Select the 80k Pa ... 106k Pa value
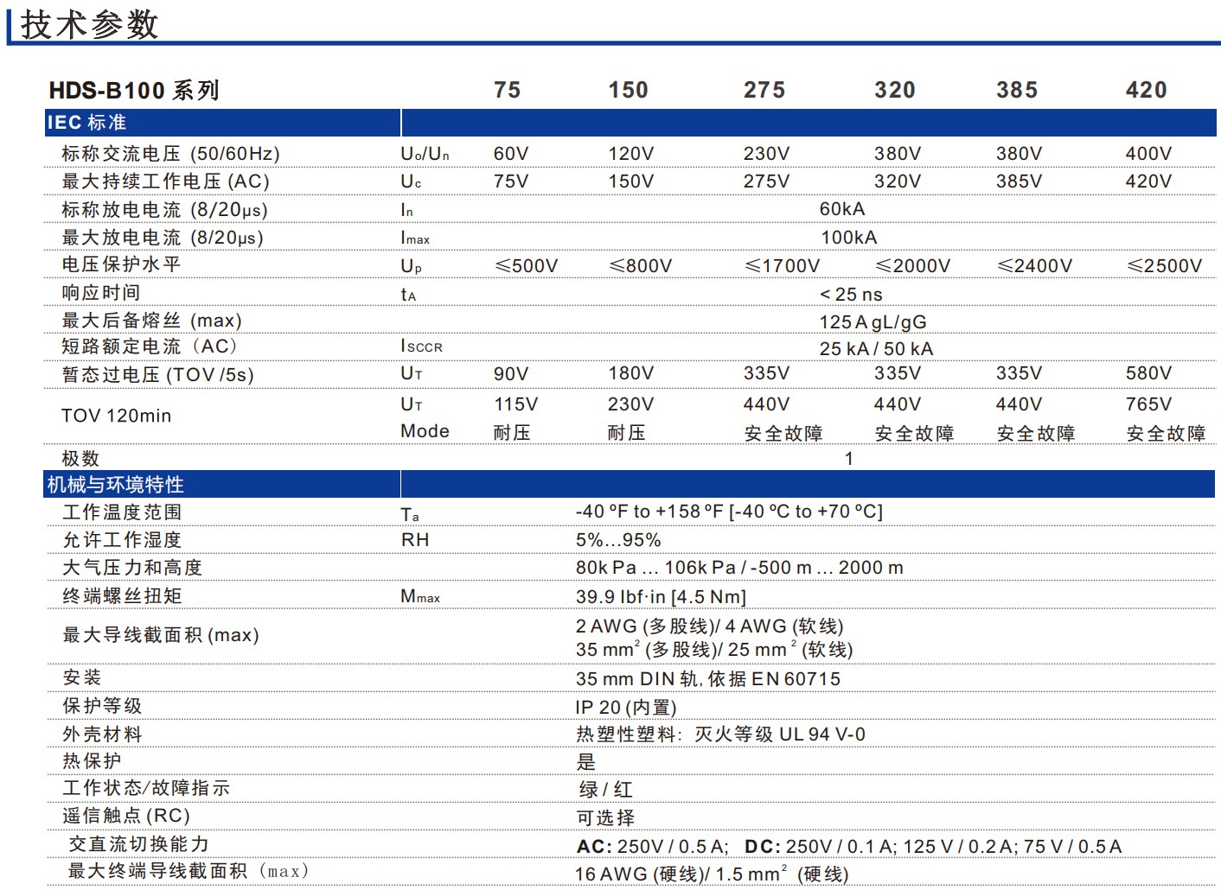 pos(739,568)
